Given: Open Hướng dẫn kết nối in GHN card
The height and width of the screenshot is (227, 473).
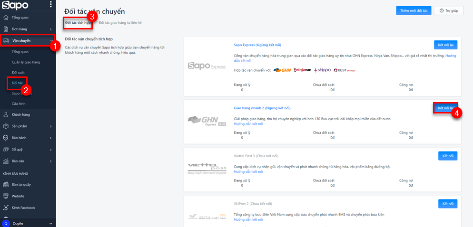Looking at the screenshot, I should pos(248,124).
